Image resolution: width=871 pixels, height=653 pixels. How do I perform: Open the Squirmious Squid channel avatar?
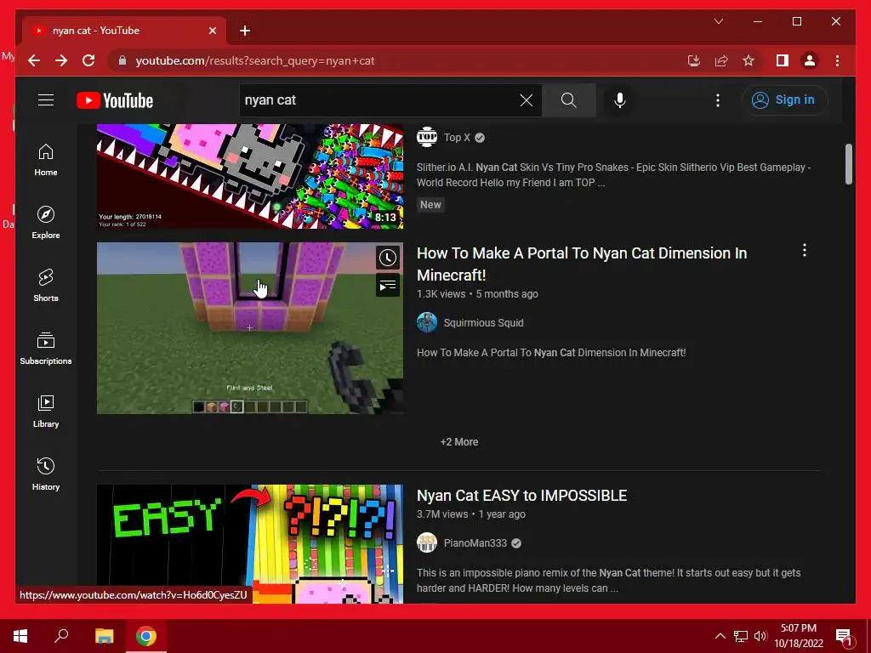click(x=427, y=322)
